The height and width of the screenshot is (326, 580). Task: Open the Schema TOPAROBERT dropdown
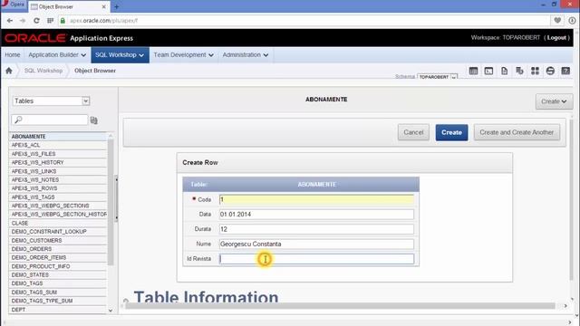[x=437, y=77]
